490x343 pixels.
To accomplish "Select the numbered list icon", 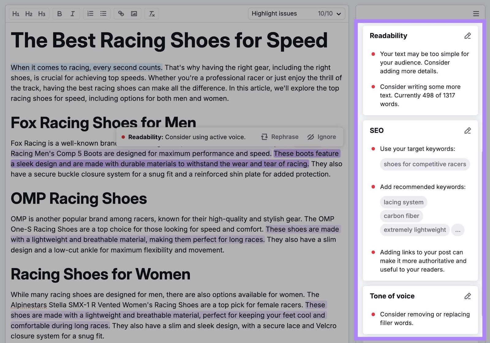I will [90, 13].
